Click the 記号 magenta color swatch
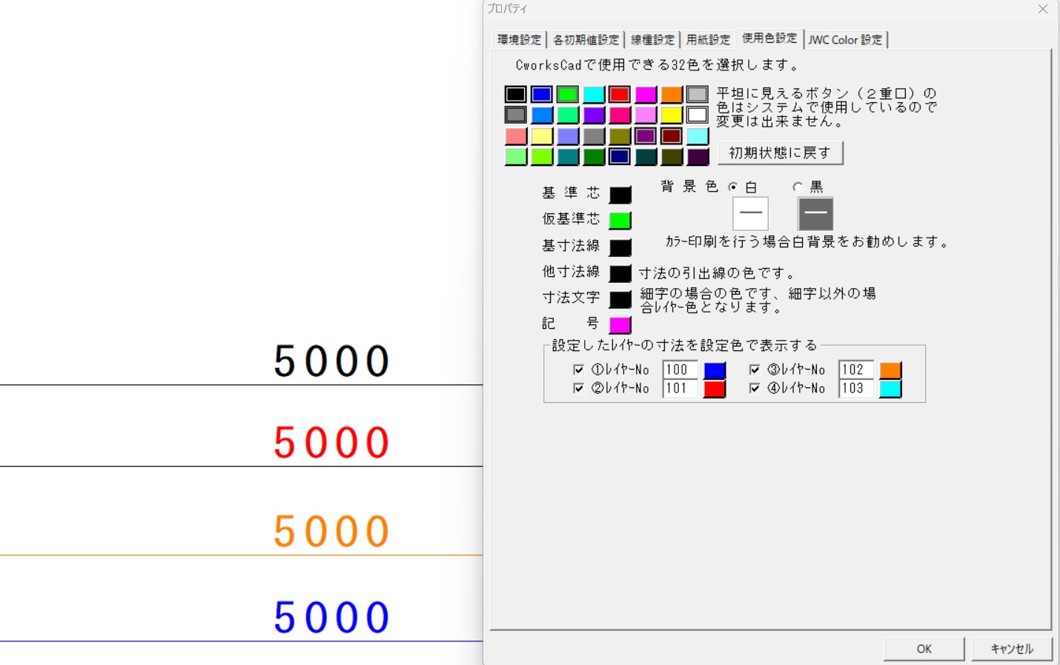Image resolution: width=1060 pixels, height=665 pixels. point(620,325)
